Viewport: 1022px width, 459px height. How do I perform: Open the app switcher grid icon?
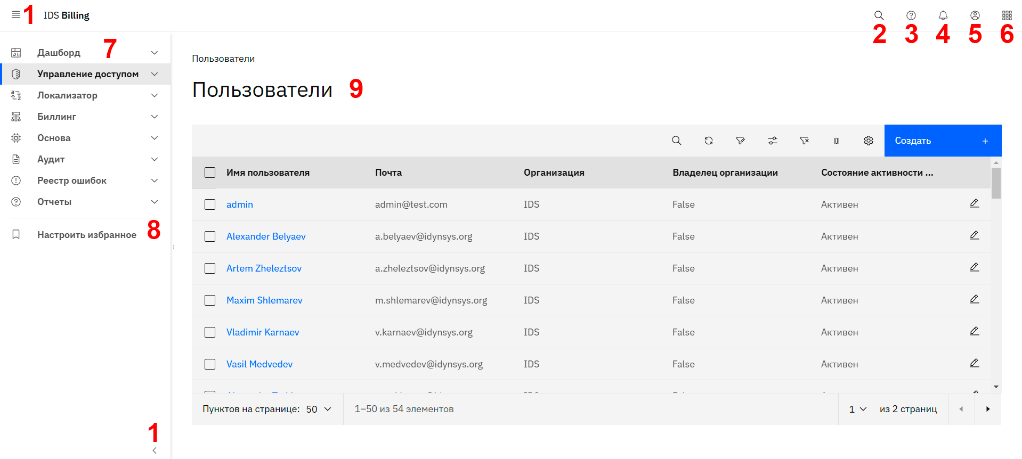point(1007,15)
